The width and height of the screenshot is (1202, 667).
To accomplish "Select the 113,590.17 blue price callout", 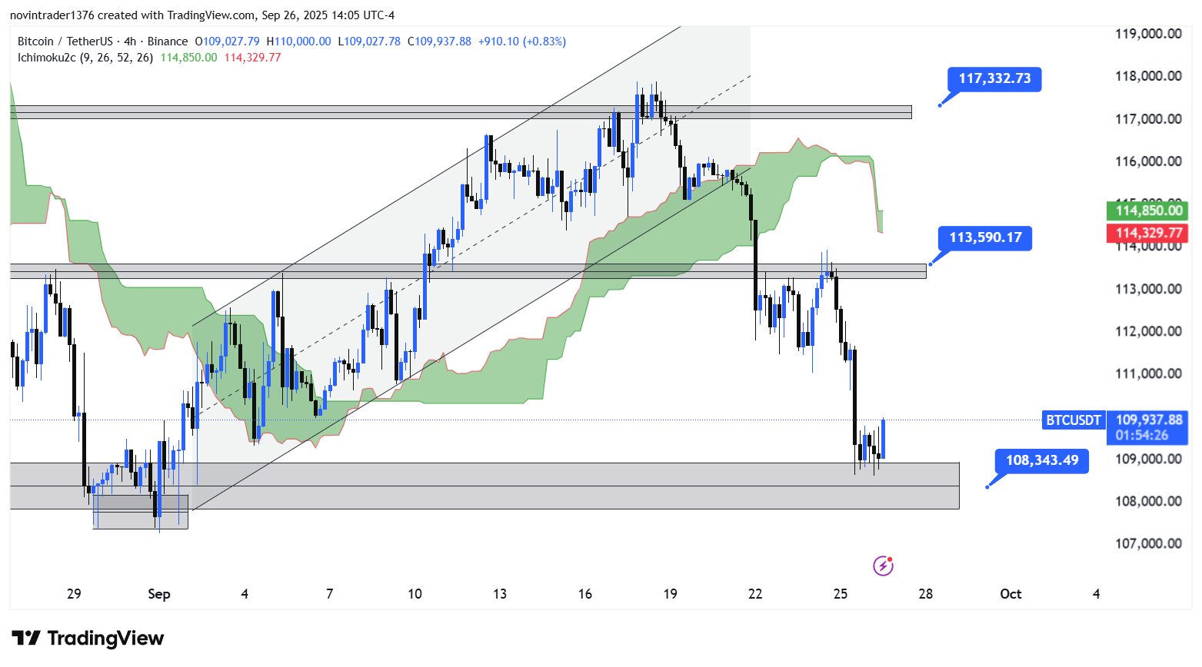I will [x=985, y=238].
